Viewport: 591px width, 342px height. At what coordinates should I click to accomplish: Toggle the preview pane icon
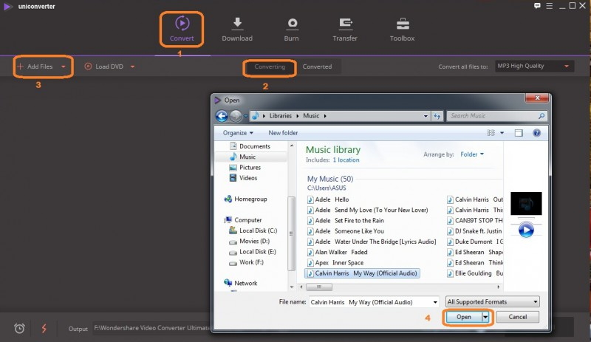coord(519,133)
